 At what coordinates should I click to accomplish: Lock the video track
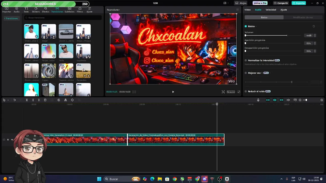pyautogui.click(x=8, y=140)
